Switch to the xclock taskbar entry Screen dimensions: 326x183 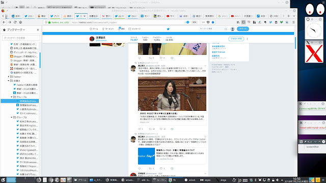[190, 180]
